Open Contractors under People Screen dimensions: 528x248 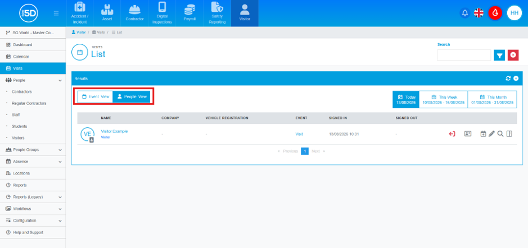pyautogui.click(x=21, y=92)
